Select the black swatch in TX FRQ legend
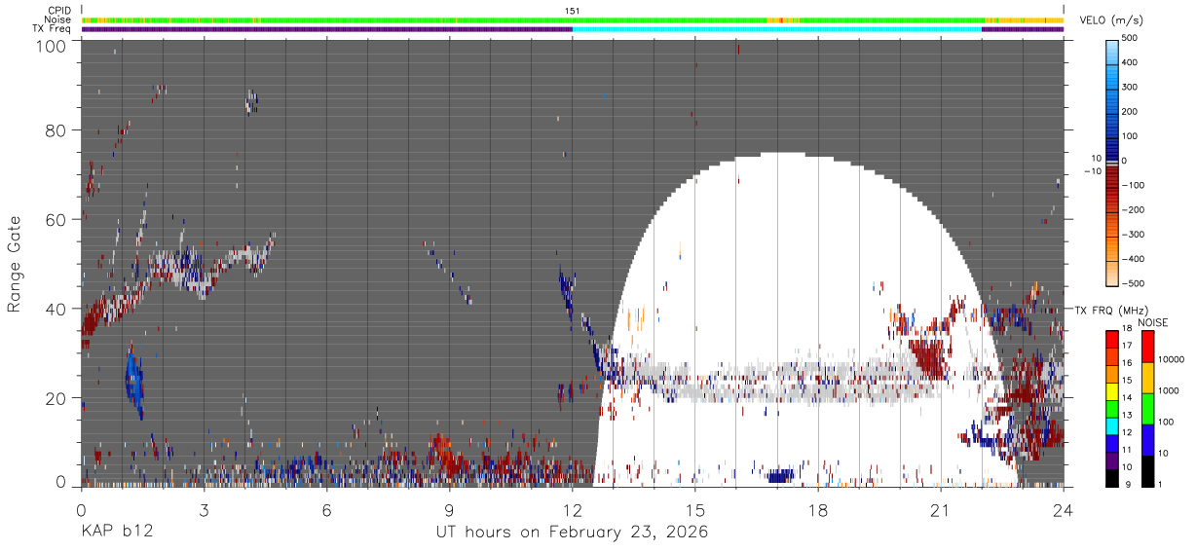 [x=1111, y=477]
